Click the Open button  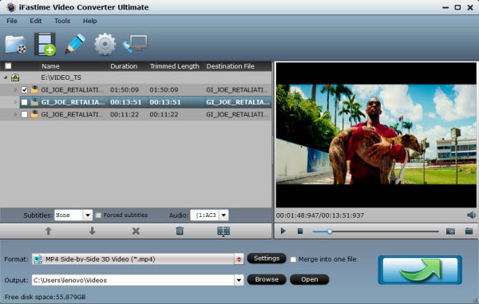[x=310, y=279]
